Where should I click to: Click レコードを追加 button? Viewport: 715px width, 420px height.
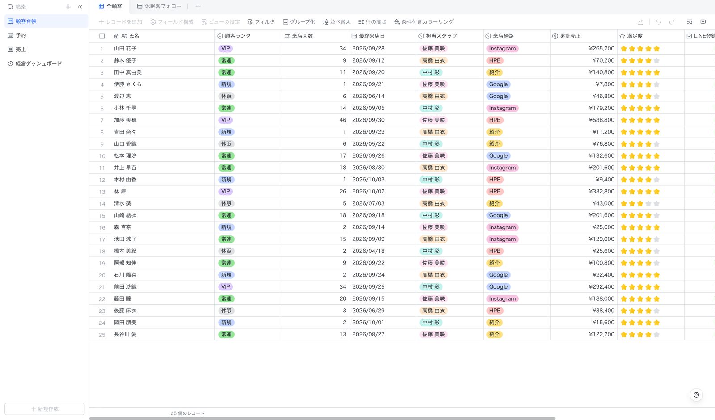[120, 22]
